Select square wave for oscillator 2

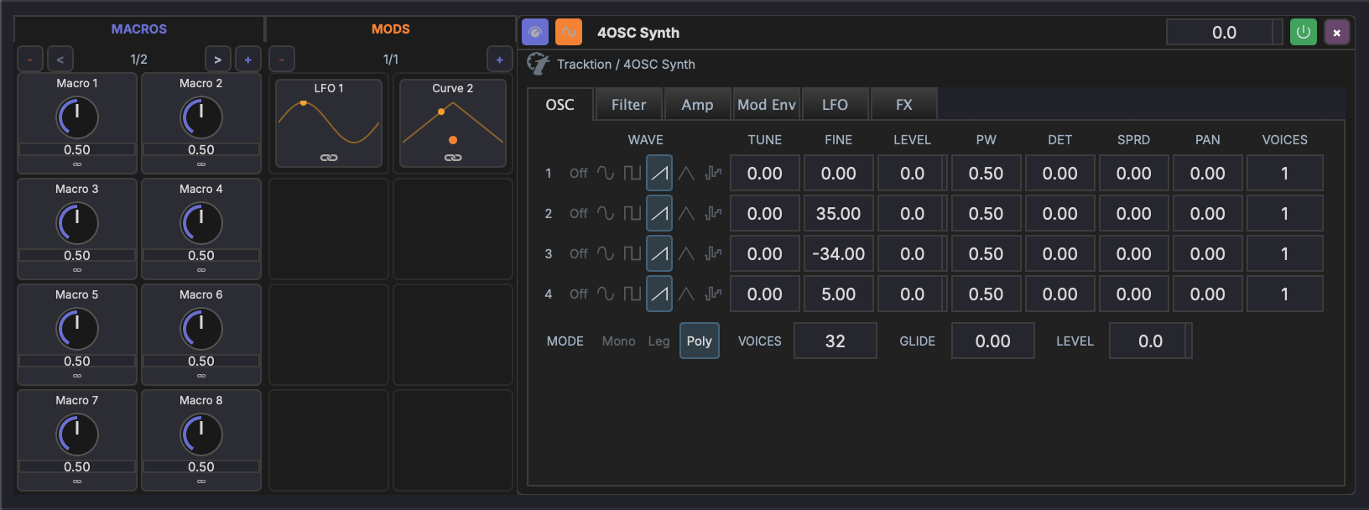click(x=632, y=214)
